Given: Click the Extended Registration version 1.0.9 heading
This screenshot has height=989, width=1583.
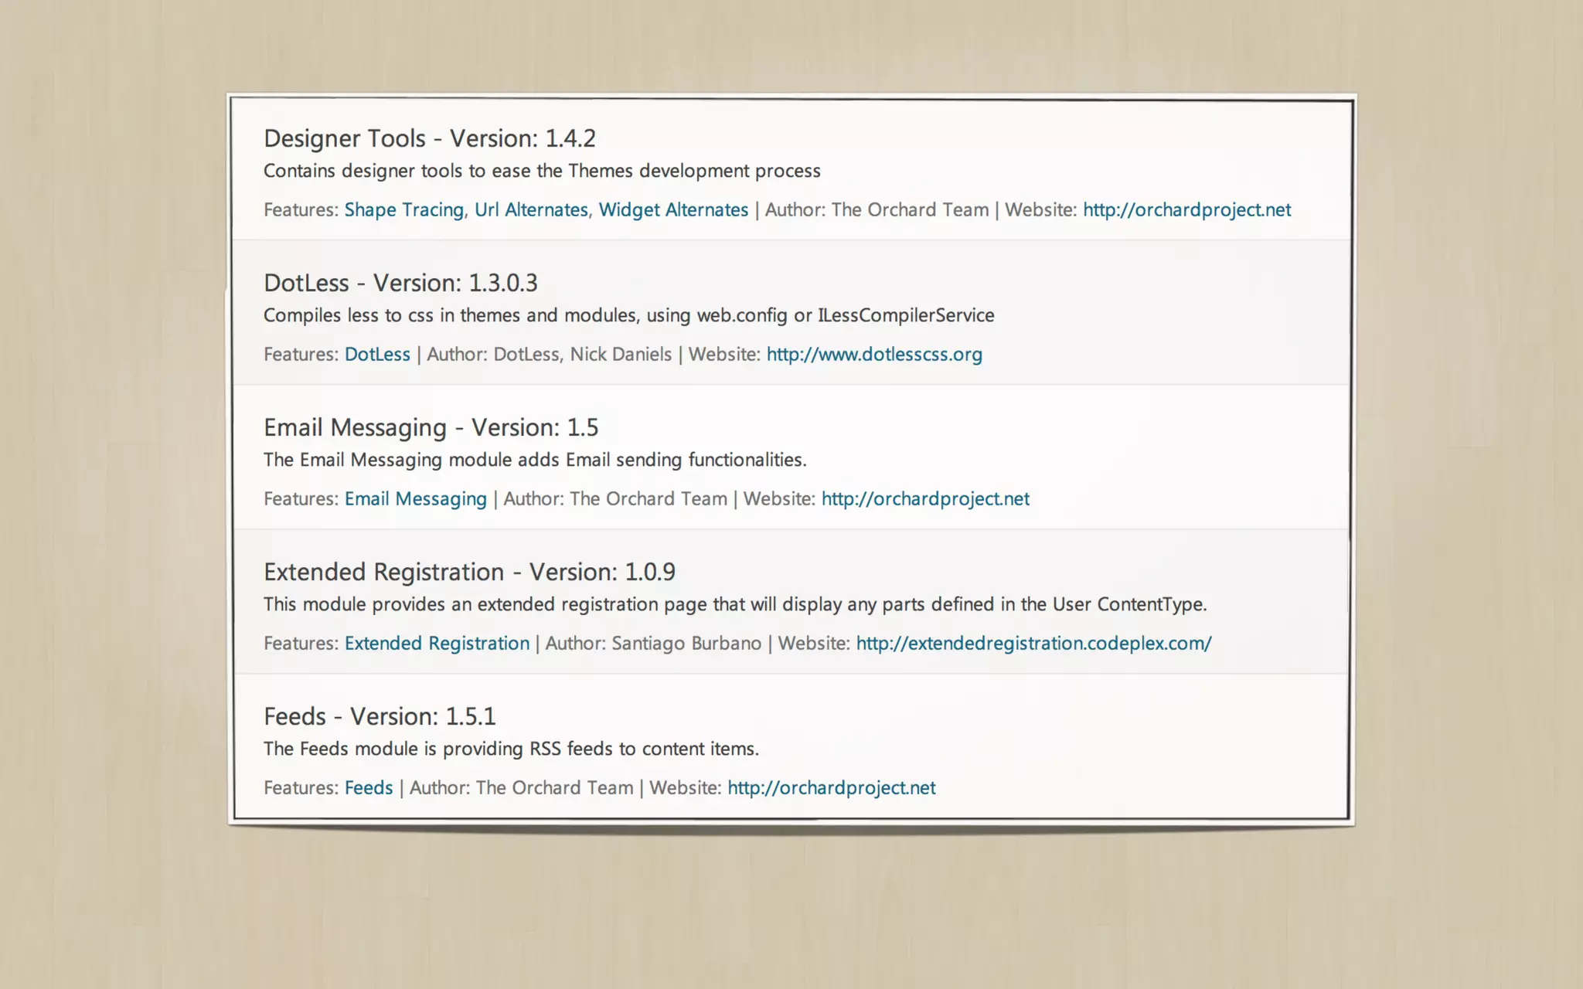Looking at the screenshot, I should pos(469,572).
